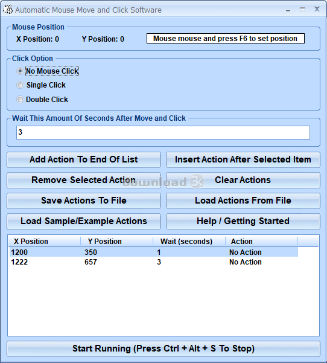Start running the action list
This screenshot has height=363, width=327.
[x=163, y=349]
